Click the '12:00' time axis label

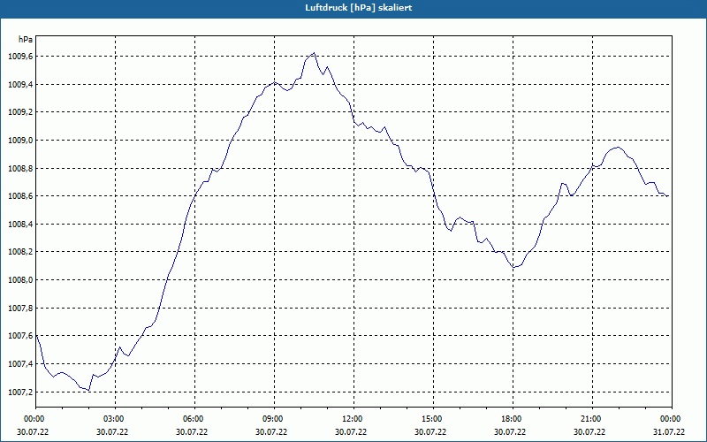[x=351, y=419]
